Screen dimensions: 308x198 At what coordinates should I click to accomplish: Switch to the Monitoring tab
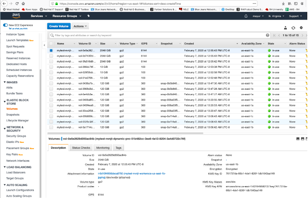pos(103,148)
